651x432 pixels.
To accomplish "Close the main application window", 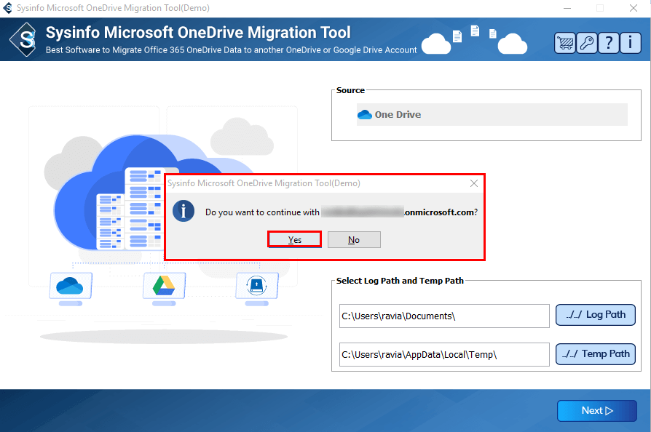I will pos(633,8).
